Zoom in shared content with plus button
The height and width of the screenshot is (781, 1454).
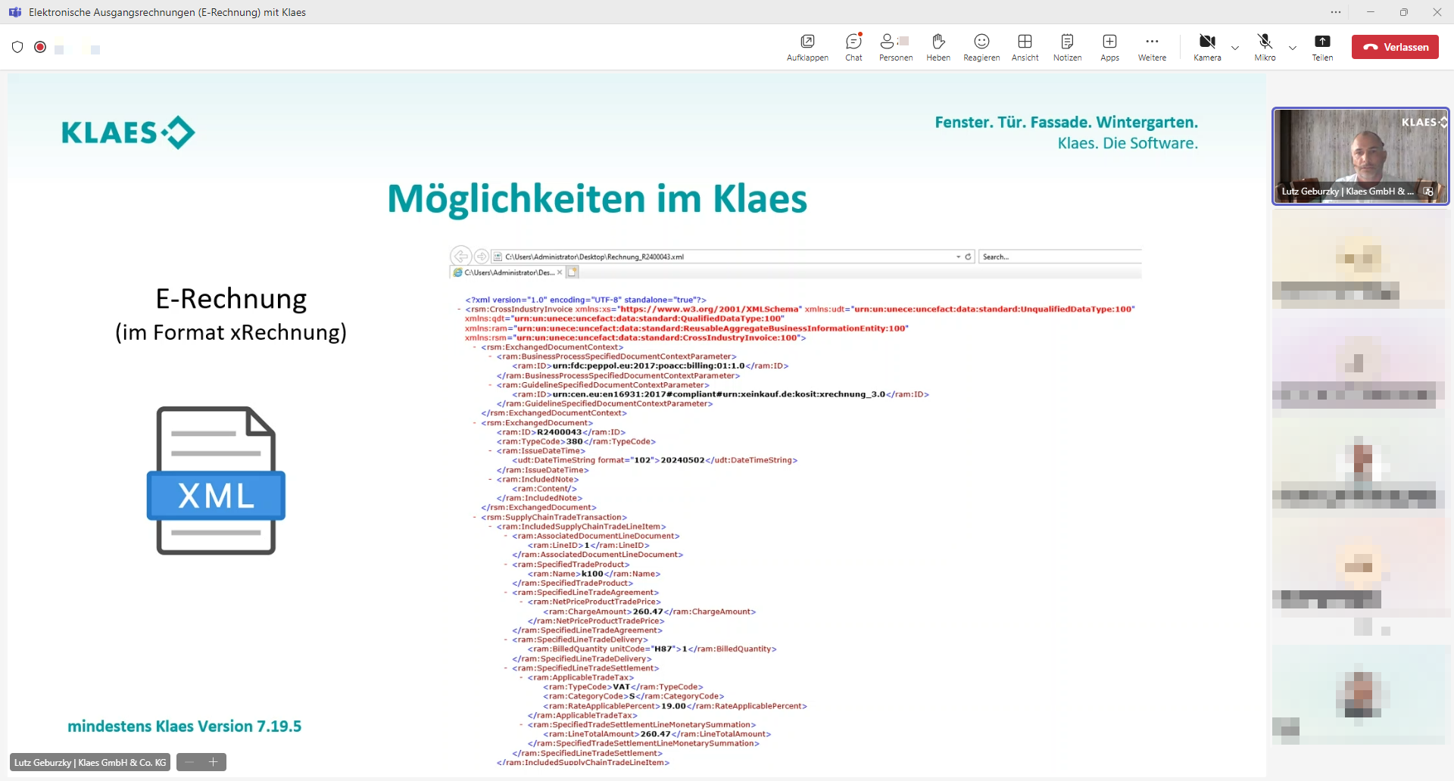[x=214, y=762]
